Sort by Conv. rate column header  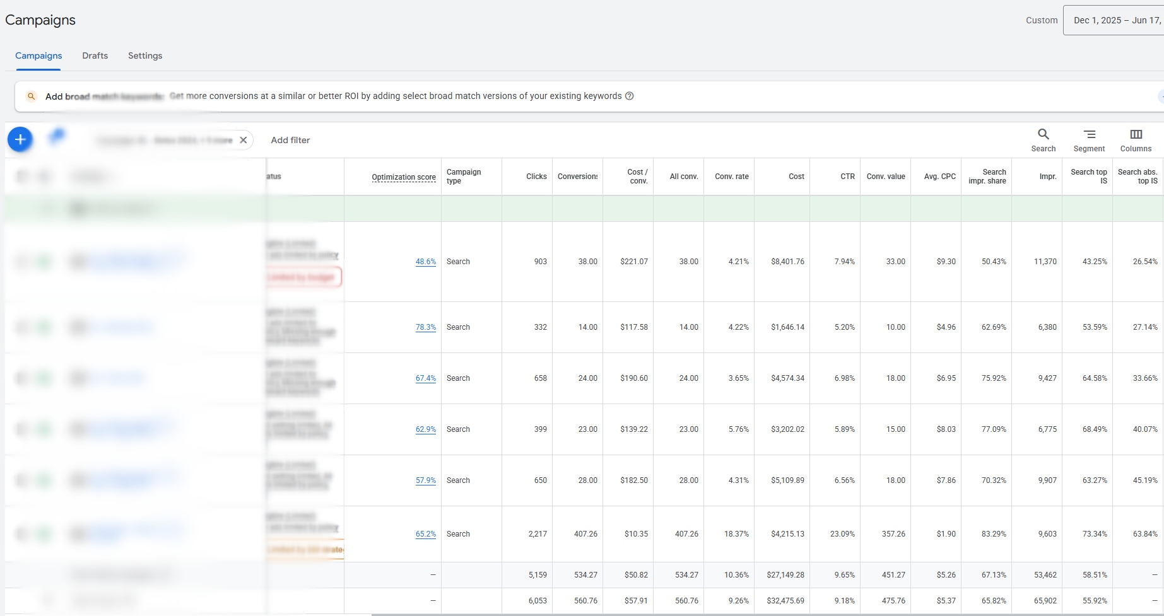(732, 177)
